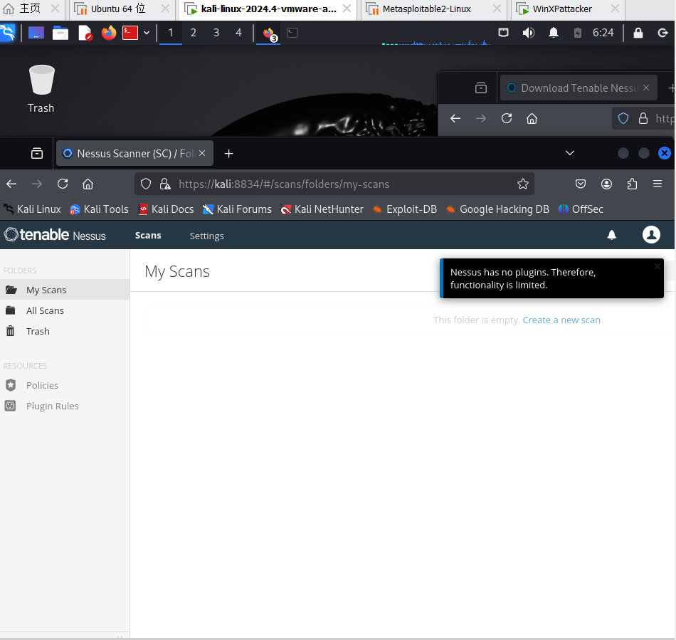Open the system notifications bell in panel

point(554,33)
